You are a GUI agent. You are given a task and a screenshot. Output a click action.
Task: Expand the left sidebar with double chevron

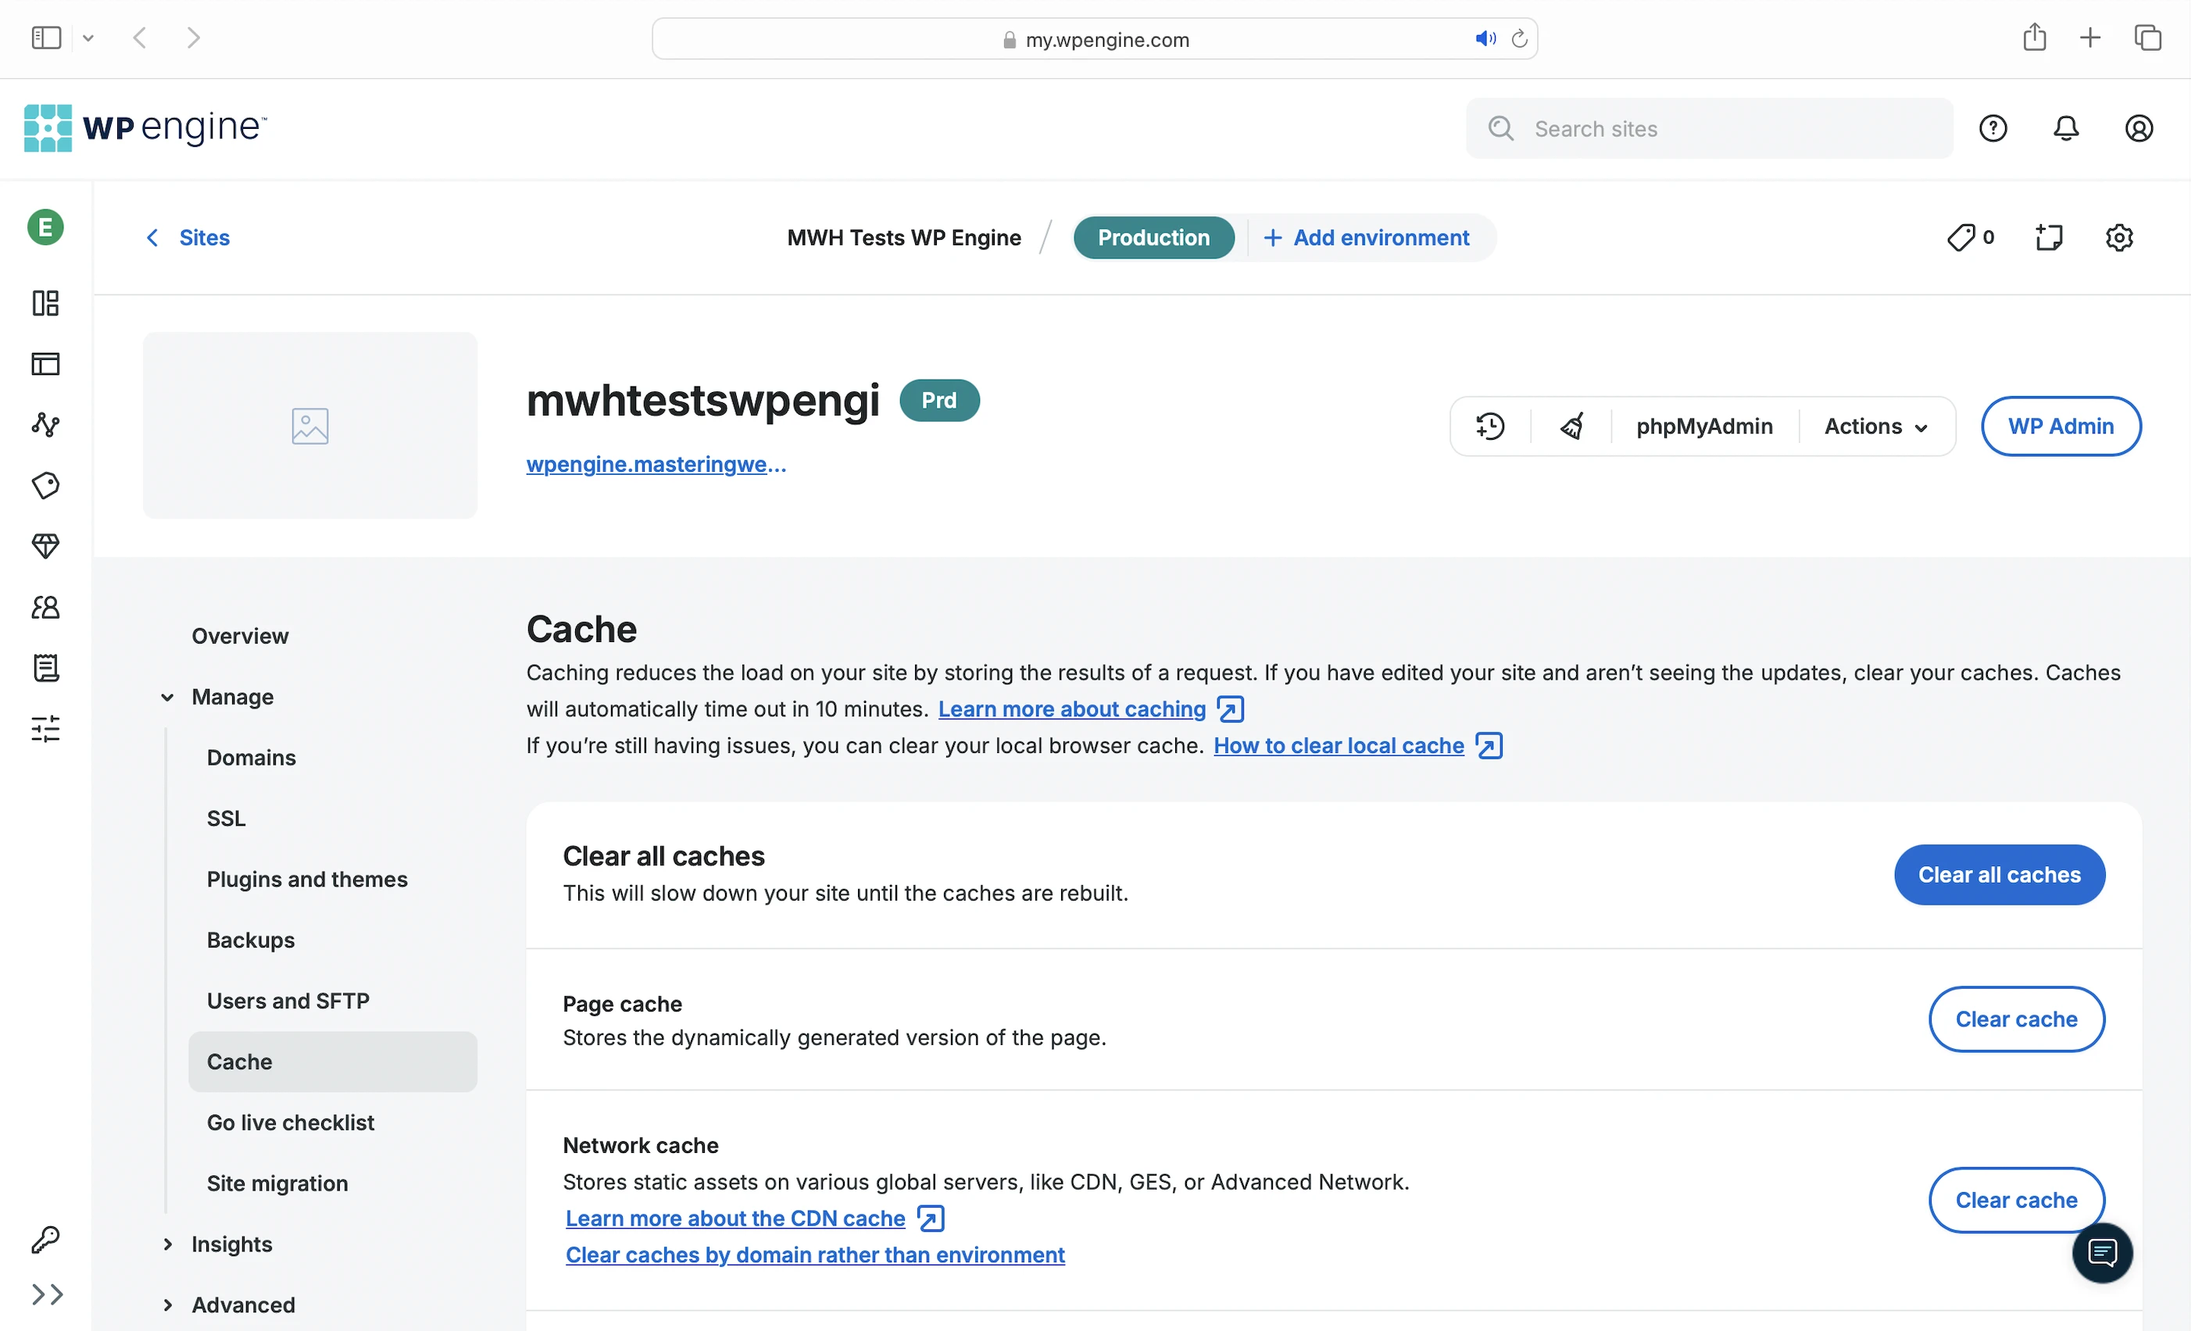[47, 1294]
